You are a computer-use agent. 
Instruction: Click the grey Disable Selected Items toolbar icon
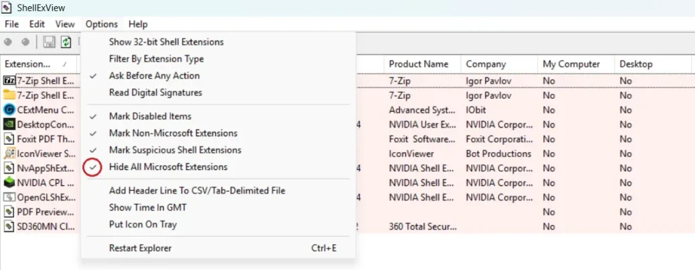(x=8, y=42)
